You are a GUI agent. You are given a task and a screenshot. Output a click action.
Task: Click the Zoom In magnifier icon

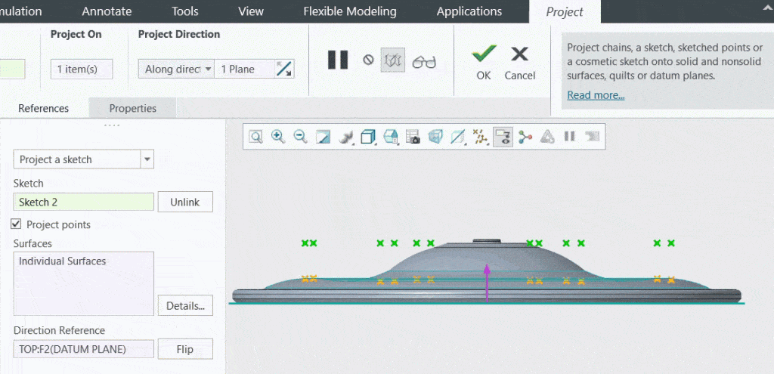[x=278, y=137]
